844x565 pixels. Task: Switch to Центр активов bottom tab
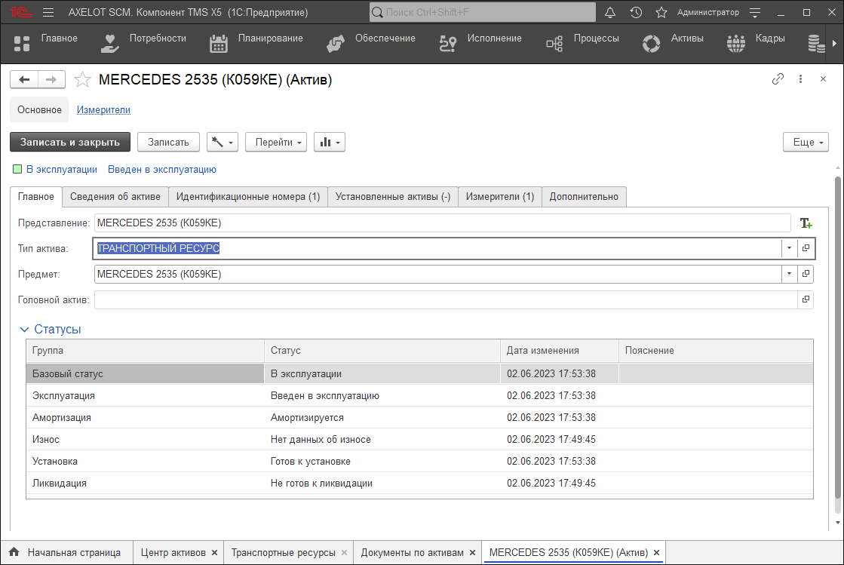(x=173, y=553)
